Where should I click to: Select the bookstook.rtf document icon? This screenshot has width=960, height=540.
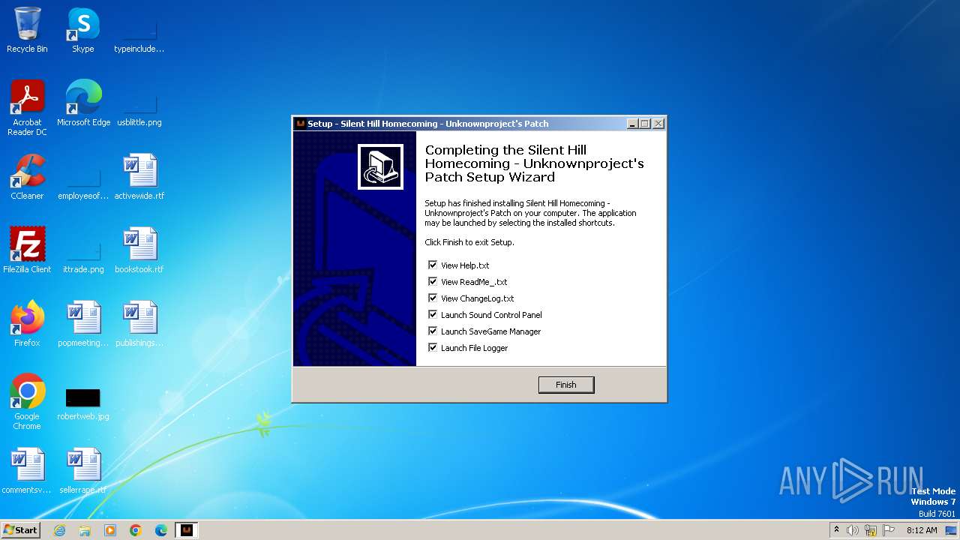[x=139, y=250]
